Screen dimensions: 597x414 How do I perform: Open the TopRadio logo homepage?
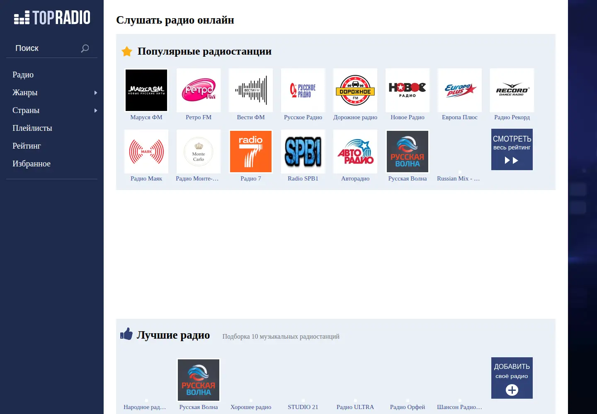(52, 17)
